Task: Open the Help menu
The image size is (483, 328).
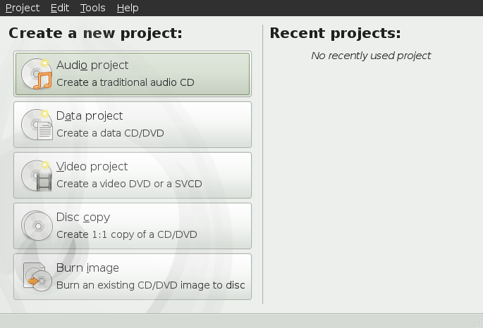Action: coord(128,8)
